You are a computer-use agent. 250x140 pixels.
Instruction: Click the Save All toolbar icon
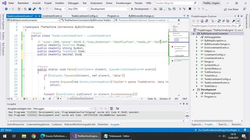34,9
